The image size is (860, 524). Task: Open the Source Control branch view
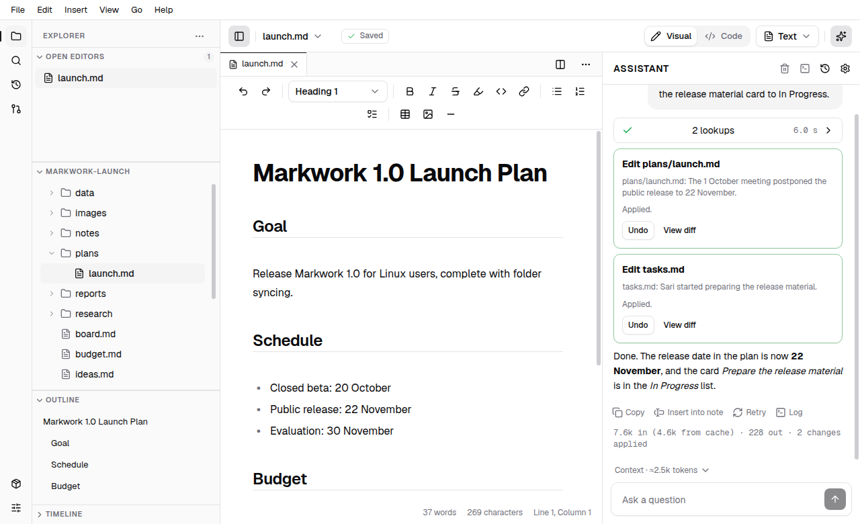(16, 109)
